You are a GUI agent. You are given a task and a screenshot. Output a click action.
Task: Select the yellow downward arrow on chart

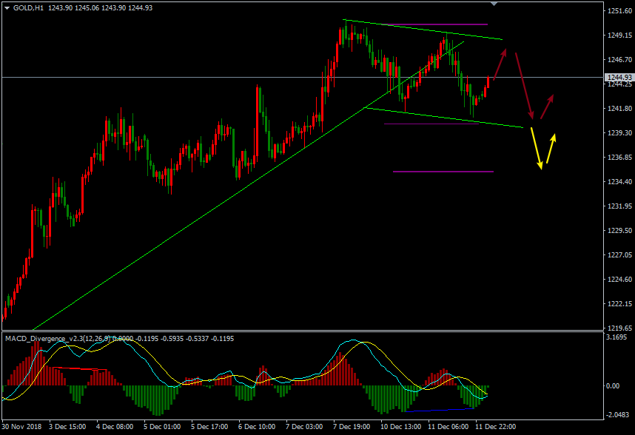(x=537, y=148)
